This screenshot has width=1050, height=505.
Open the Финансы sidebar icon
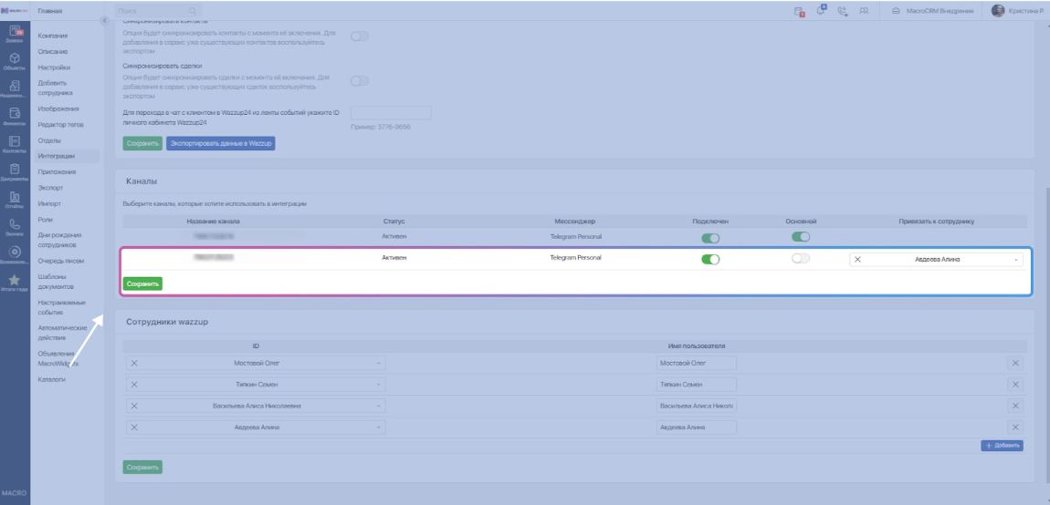coord(15,116)
